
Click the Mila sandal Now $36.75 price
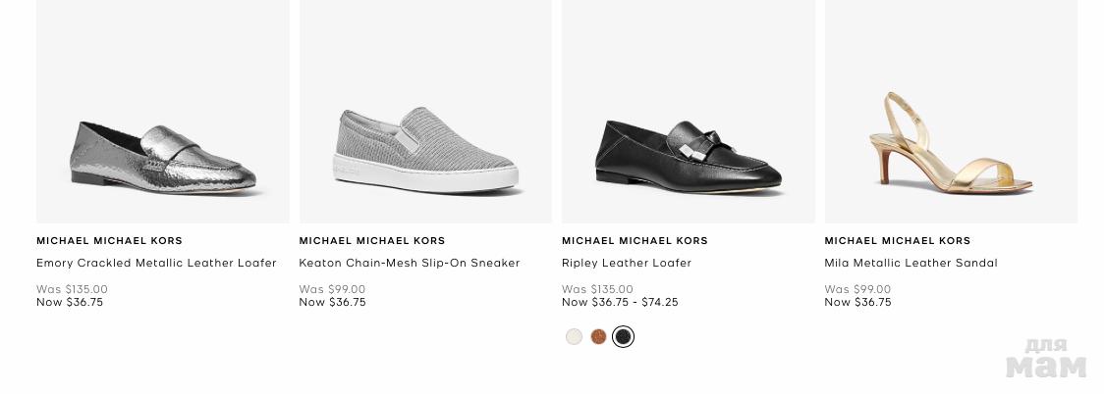coord(858,303)
